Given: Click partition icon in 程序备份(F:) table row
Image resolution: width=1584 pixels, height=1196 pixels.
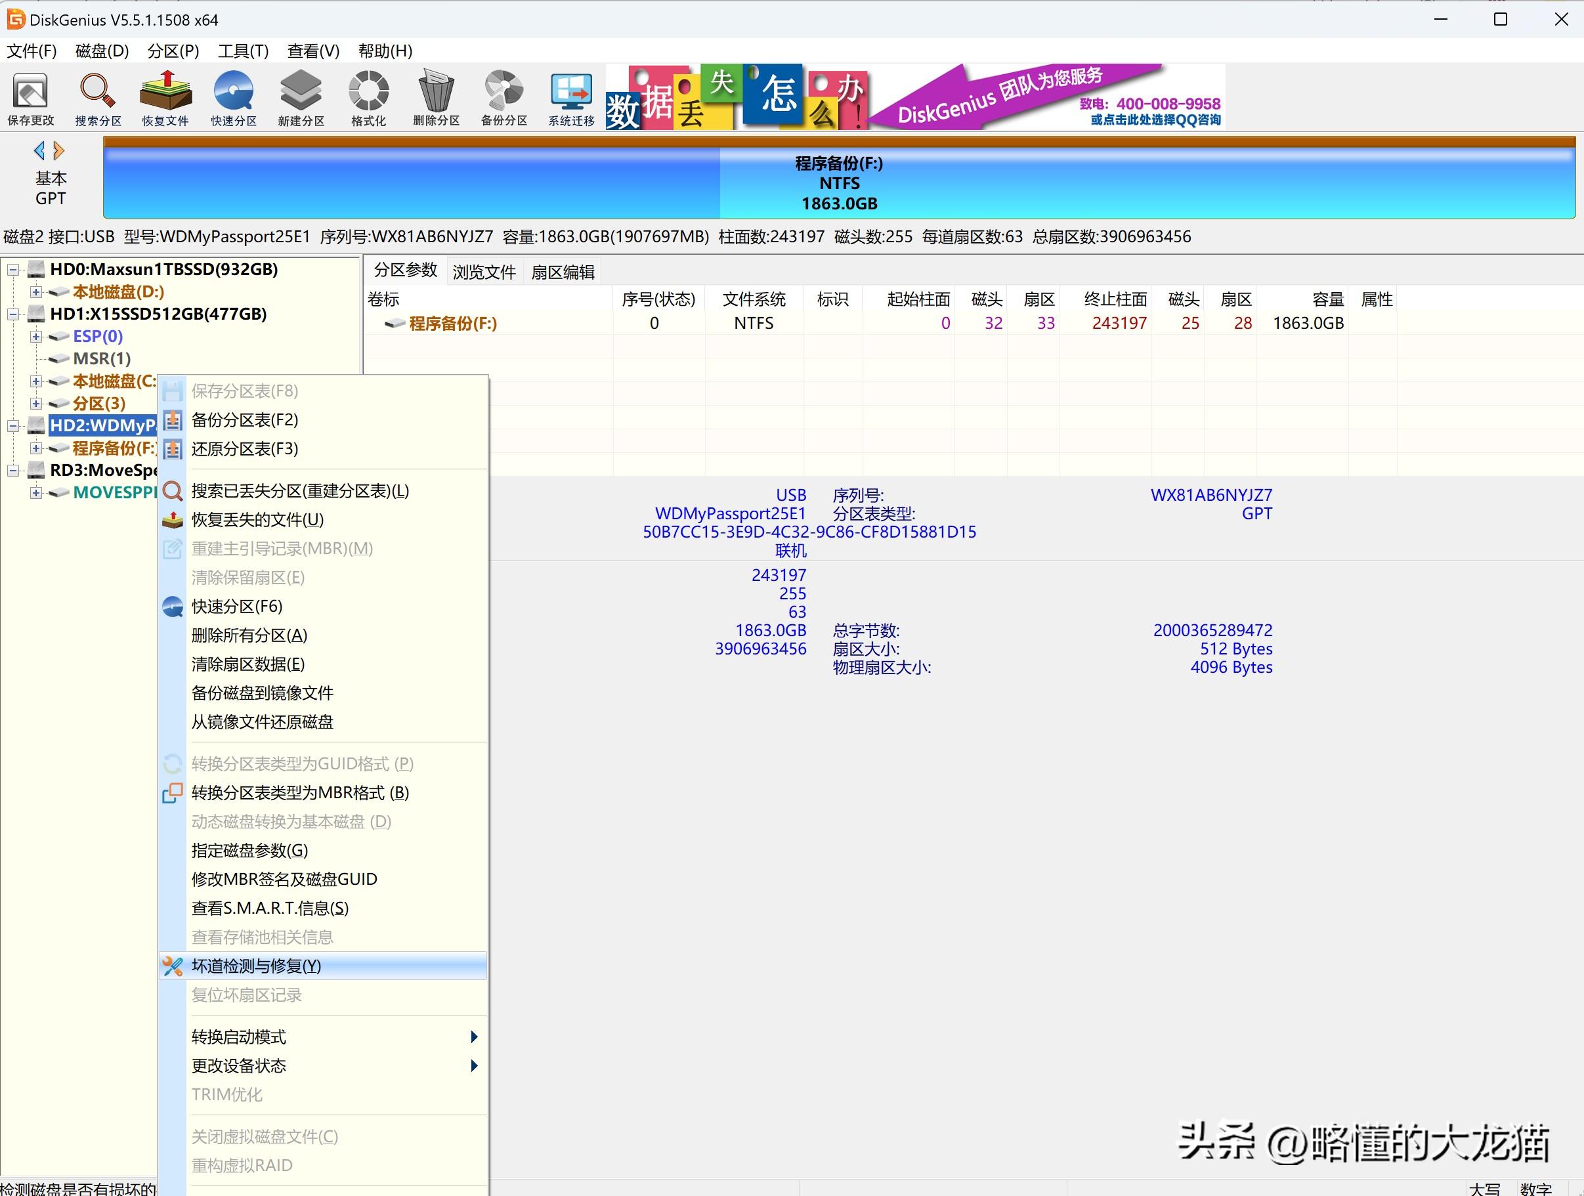Looking at the screenshot, I should click(395, 323).
